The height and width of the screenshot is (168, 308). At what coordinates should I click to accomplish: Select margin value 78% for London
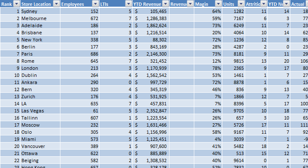pyautogui.click(x=208, y=68)
